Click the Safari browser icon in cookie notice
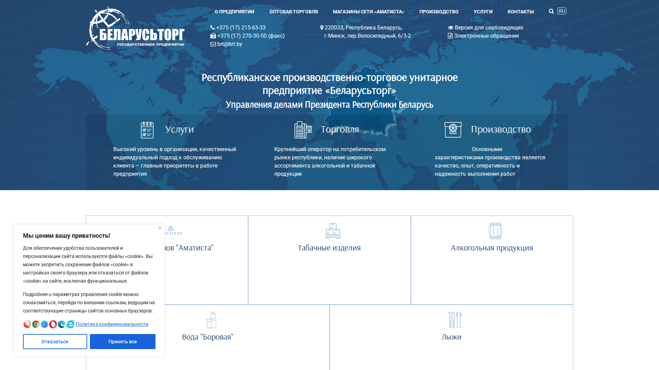 tap(44, 324)
